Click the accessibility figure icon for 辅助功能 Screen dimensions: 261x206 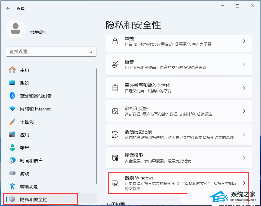tap(12, 186)
